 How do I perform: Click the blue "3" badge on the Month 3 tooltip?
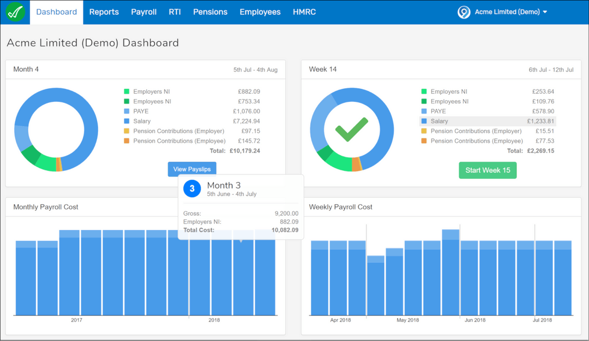click(191, 188)
